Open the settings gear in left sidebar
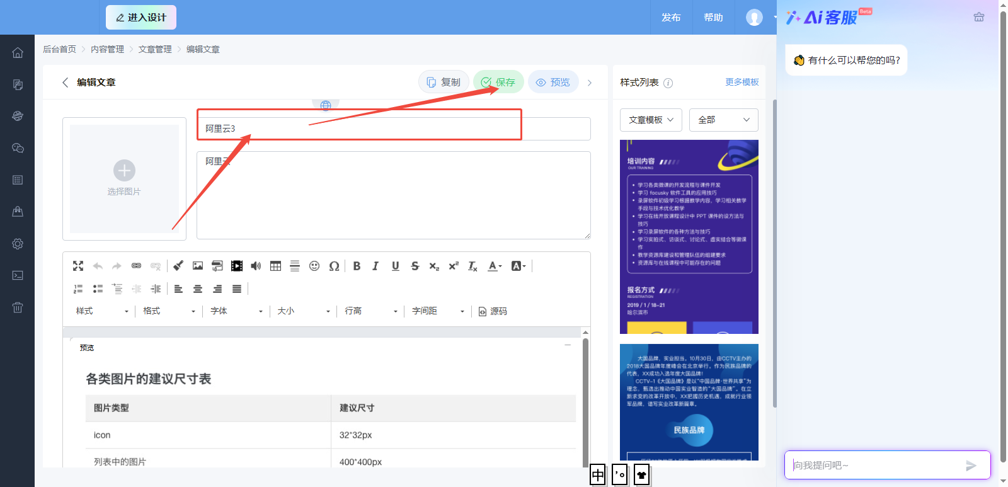This screenshot has width=1008, height=487. point(18,244)
